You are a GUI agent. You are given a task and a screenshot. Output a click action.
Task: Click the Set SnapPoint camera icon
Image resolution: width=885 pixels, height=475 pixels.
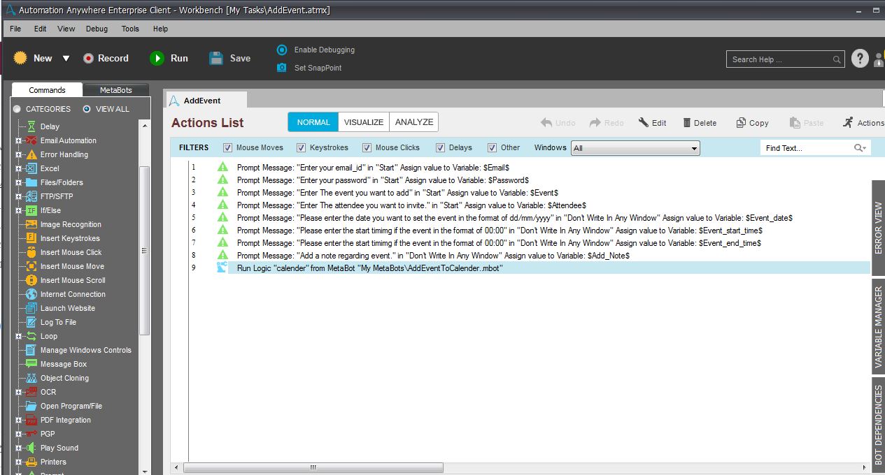pos(282,68)
